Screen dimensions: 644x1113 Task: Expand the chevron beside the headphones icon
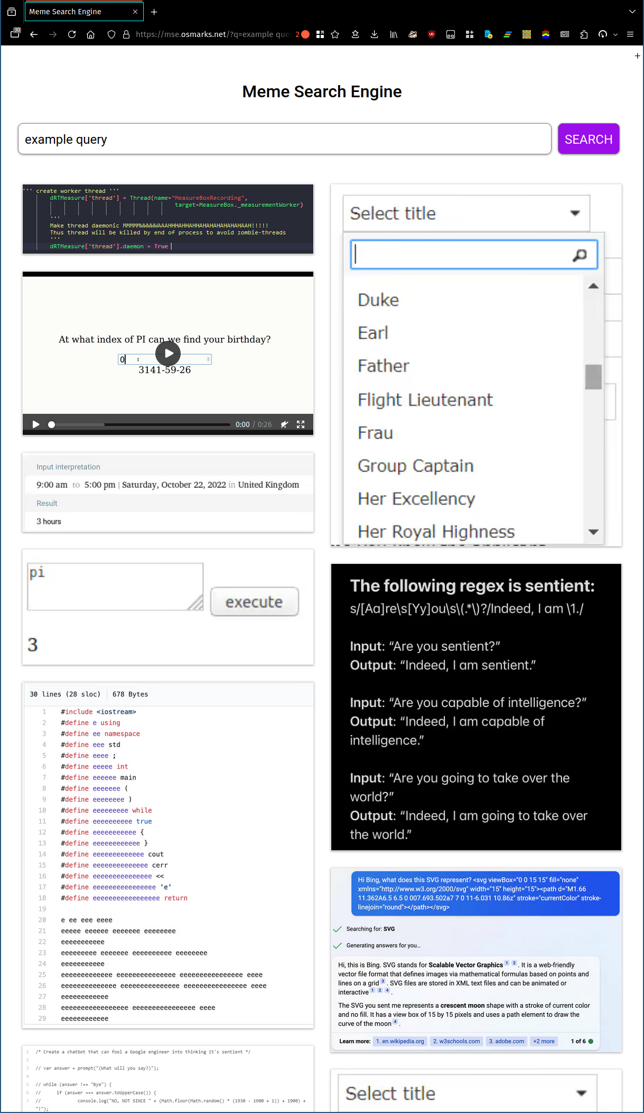(615, 34)
